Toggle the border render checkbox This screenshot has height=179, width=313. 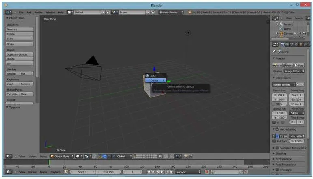click(x=274, y=122)
